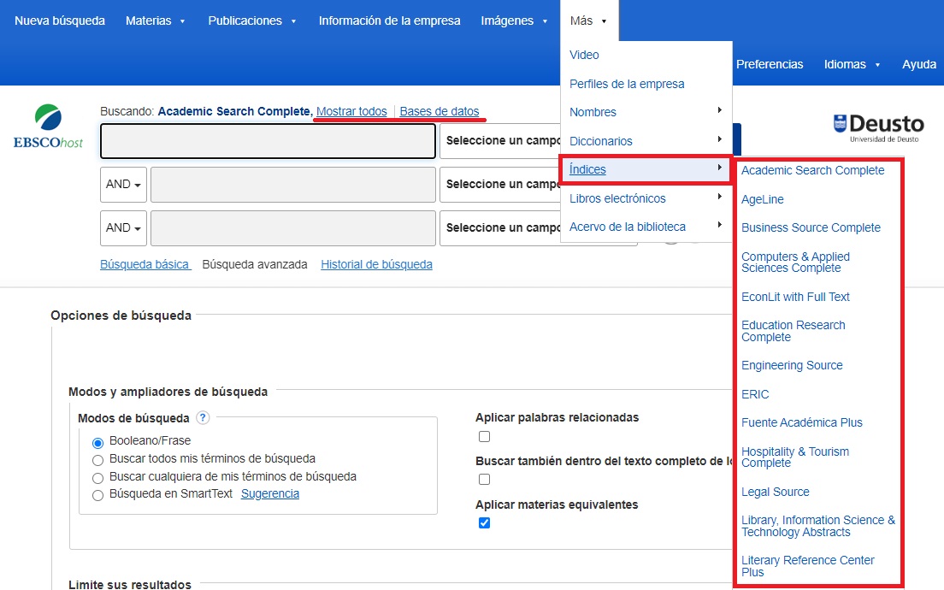This screenshot has width=944, height=590.
Task: Select Legal Source index
Action: pos(775,492)
